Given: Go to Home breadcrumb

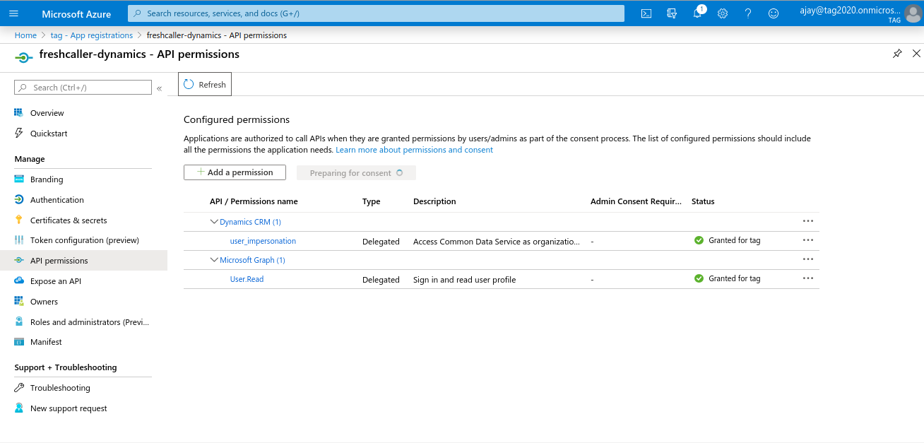Looking at the screenshot, I should (25, 35).
